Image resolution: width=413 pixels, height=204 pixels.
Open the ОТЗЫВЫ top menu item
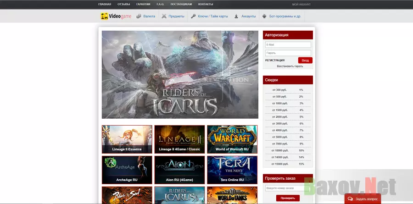click(124, 5)
